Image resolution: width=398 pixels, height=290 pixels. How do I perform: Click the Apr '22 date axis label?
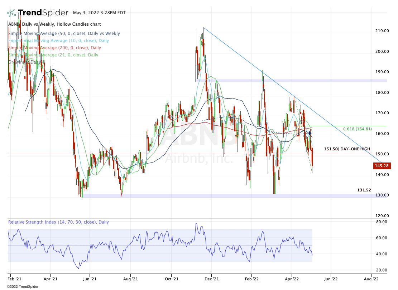click(x=292, y=279)
